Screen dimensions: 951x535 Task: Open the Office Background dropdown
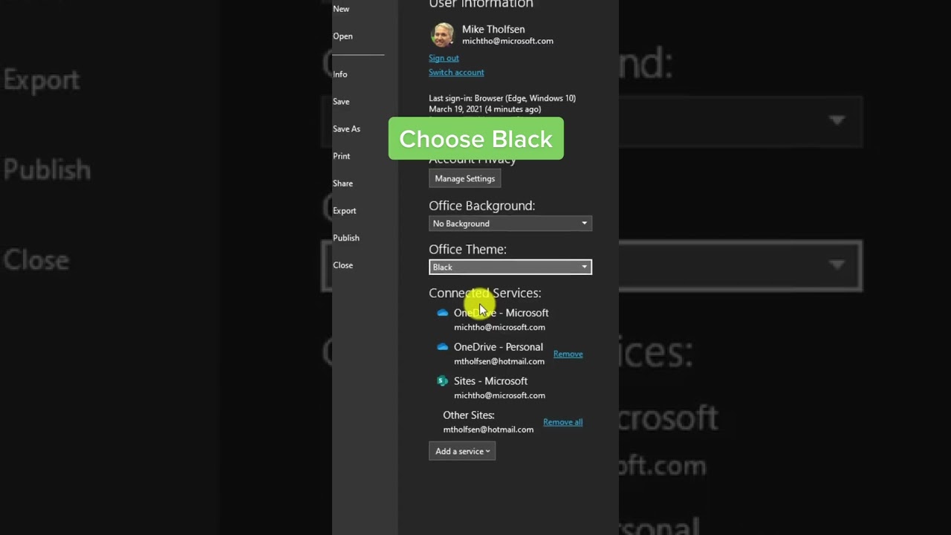510,223
